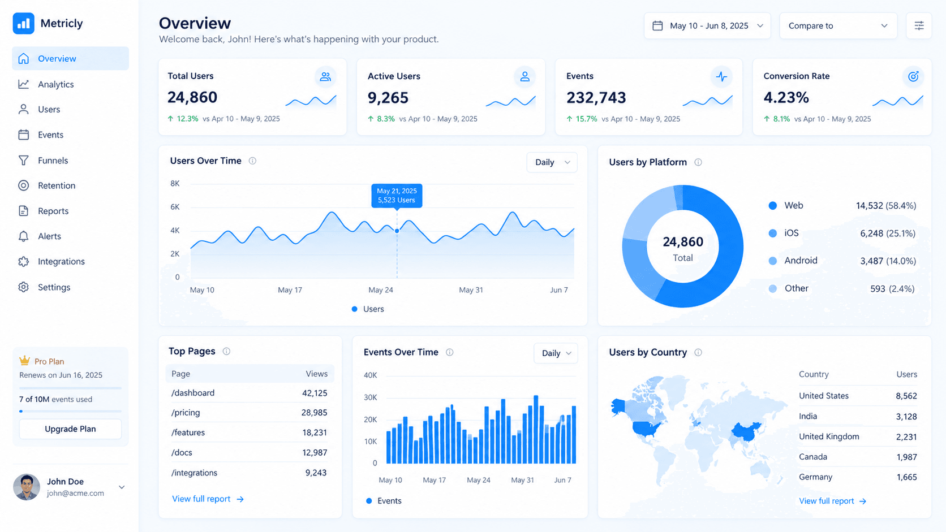The width and height of the screenshot is (946, 532).
Task: Open Settings in the sidebar
Action: [70, 287]
